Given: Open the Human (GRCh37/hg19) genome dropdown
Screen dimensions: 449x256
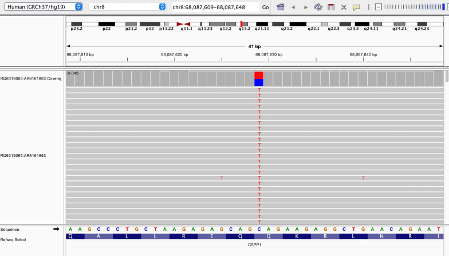Looking at the screenshot, I should (44, 7).
